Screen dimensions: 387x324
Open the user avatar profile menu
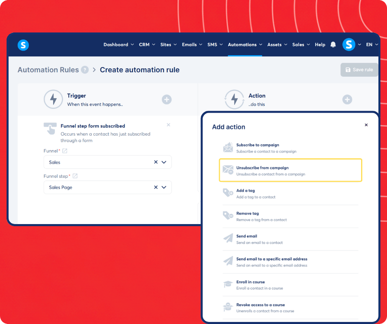[349, 45]
